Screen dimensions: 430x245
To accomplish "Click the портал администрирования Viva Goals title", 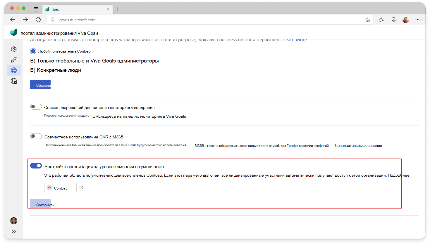I will [60, 33].
